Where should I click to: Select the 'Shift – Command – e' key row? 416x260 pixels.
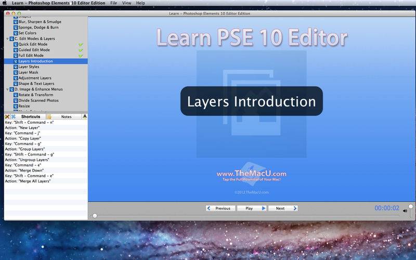[46, 176]
